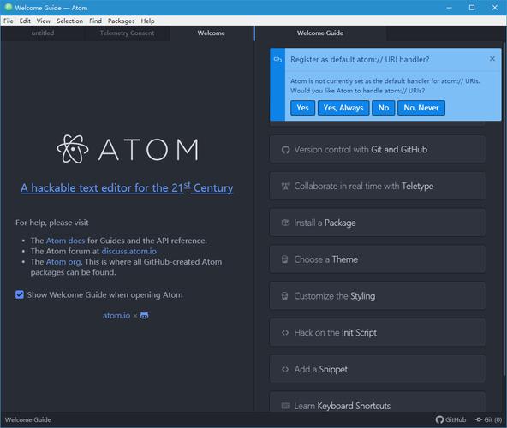Click the code icon beside Add a Snippet
This screenshot has height=428, width=507.
(285, 369)
